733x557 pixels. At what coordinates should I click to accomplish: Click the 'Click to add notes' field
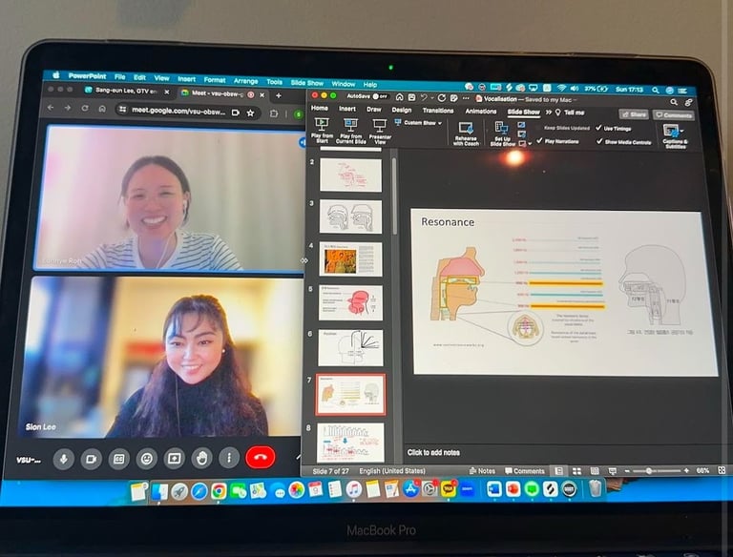433,452
